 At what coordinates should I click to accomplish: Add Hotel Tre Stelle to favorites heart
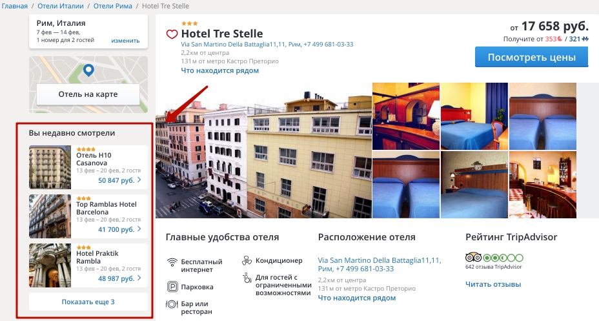tap(172, 34)
